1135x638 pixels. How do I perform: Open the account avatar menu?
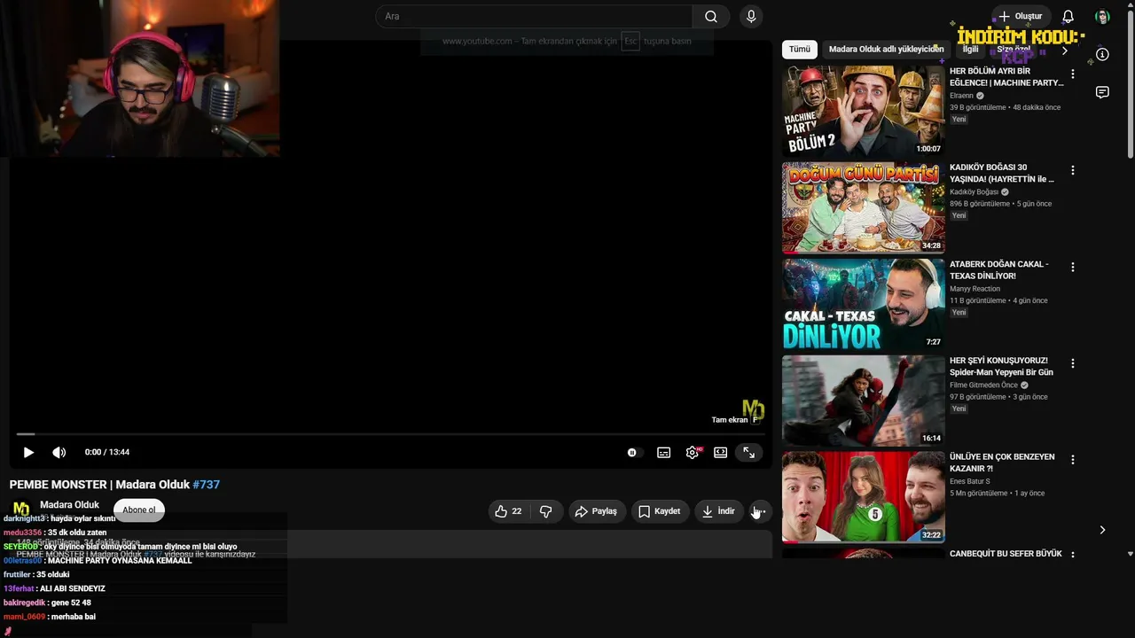1102,17
